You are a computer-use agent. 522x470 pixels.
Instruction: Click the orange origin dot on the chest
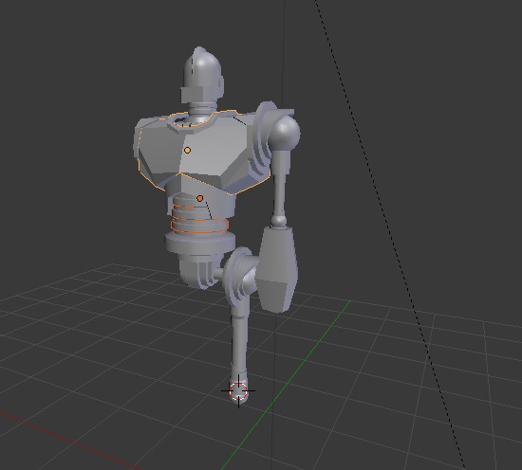point(187,151)
